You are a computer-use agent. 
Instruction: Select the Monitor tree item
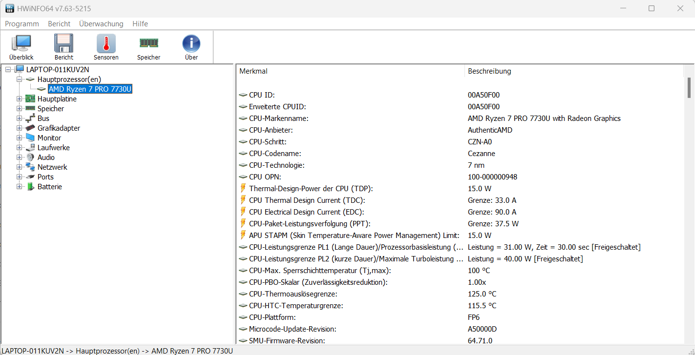tap(49, 138)
